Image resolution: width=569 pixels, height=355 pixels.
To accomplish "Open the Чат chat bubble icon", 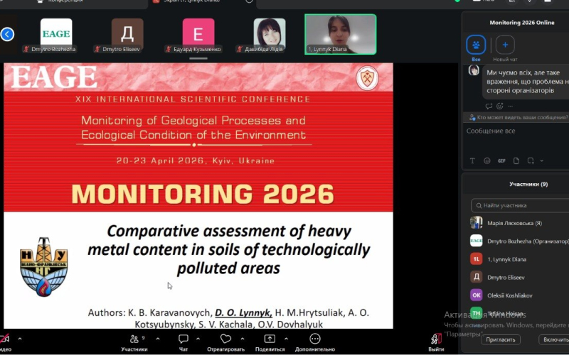I will click(x=184, y=339).
